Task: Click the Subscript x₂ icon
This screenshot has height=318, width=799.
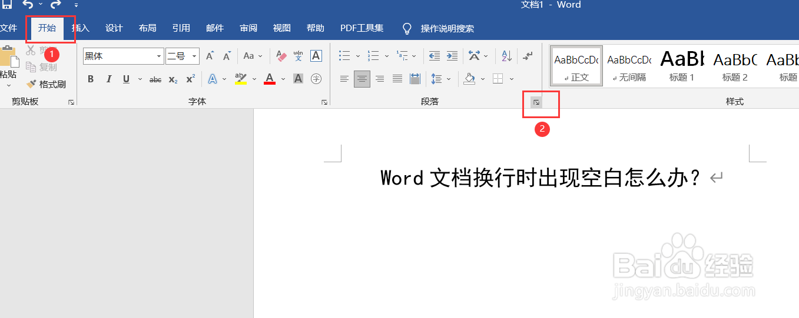Action: [x=173, y=79]
